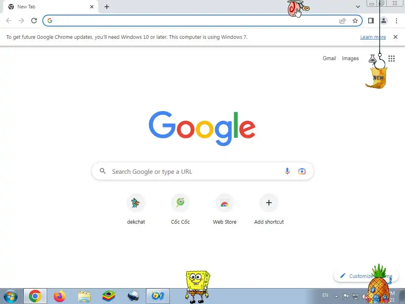Click the browser back arrow
The image size is (405, 304).
[x=9, y=21]
